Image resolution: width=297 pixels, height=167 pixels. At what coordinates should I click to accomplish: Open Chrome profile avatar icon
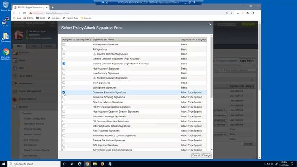[252, 13]
